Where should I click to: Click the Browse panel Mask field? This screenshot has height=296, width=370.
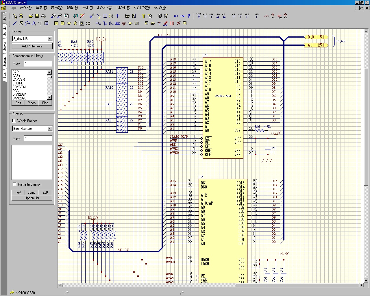[38, 138]
